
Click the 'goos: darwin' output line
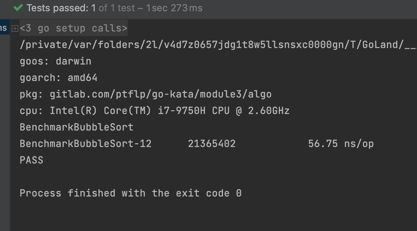click(56, 61)
